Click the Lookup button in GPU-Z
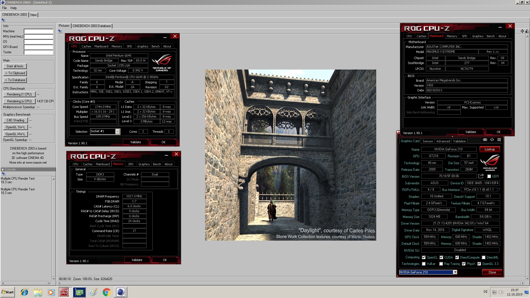The height and width of the screenshot is (298, 530). [490, 149]
